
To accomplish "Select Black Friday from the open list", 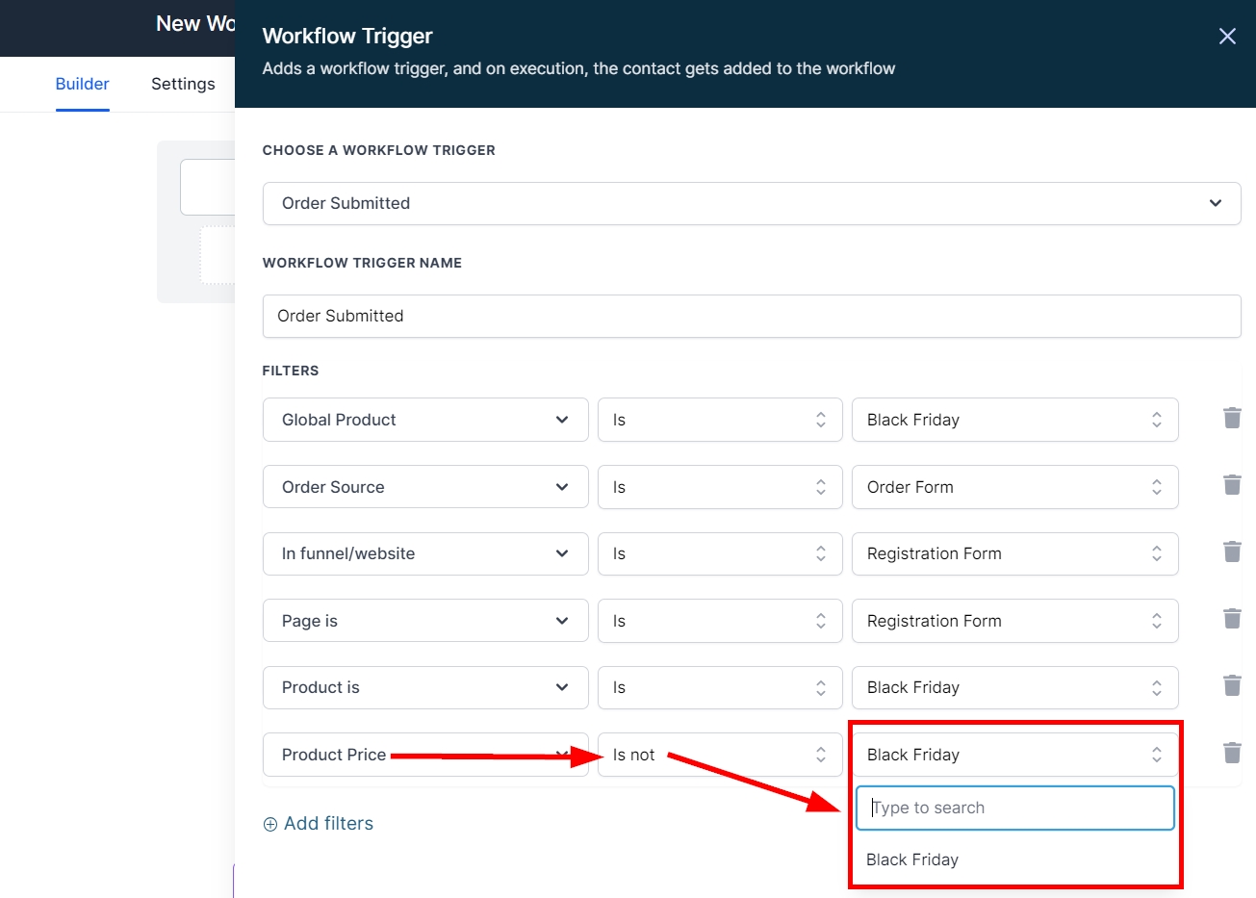I will 912,860.
